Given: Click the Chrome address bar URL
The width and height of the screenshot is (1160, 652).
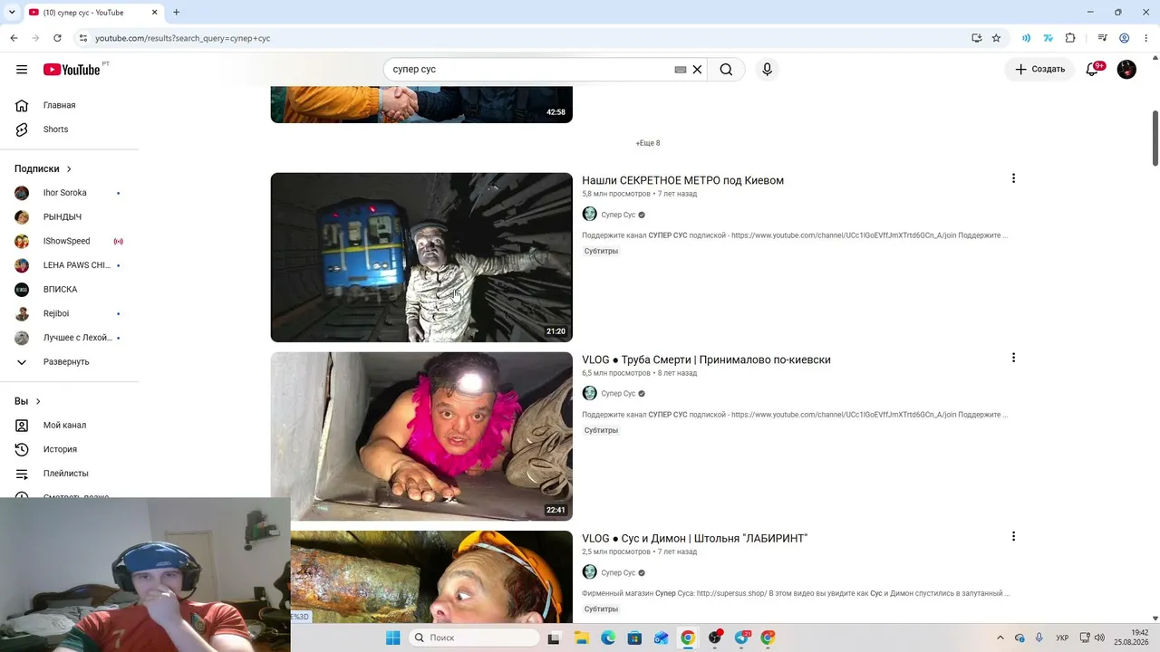Looking at the screenshot, I should 182,38.
